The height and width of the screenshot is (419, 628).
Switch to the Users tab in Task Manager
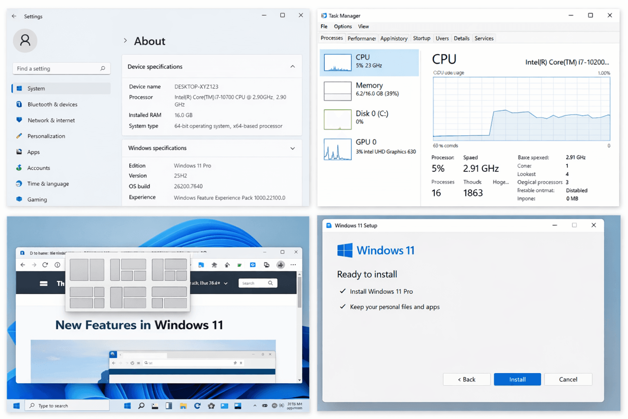pyautogui.click(x=442, y=38)
